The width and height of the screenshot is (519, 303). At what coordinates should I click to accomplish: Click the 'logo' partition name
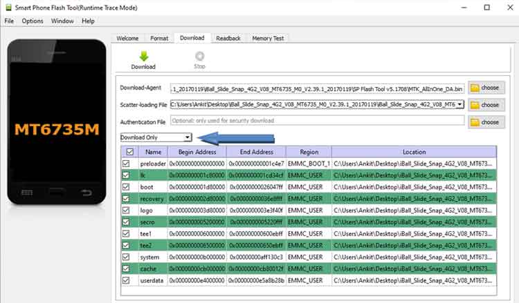(146, 211)
